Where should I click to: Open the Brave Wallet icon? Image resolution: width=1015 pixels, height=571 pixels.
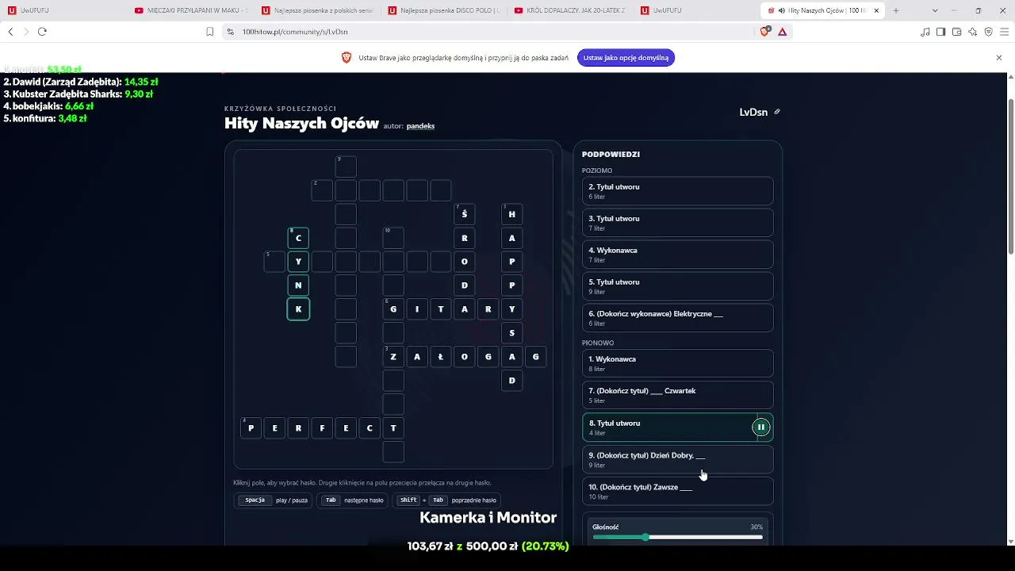956,32
